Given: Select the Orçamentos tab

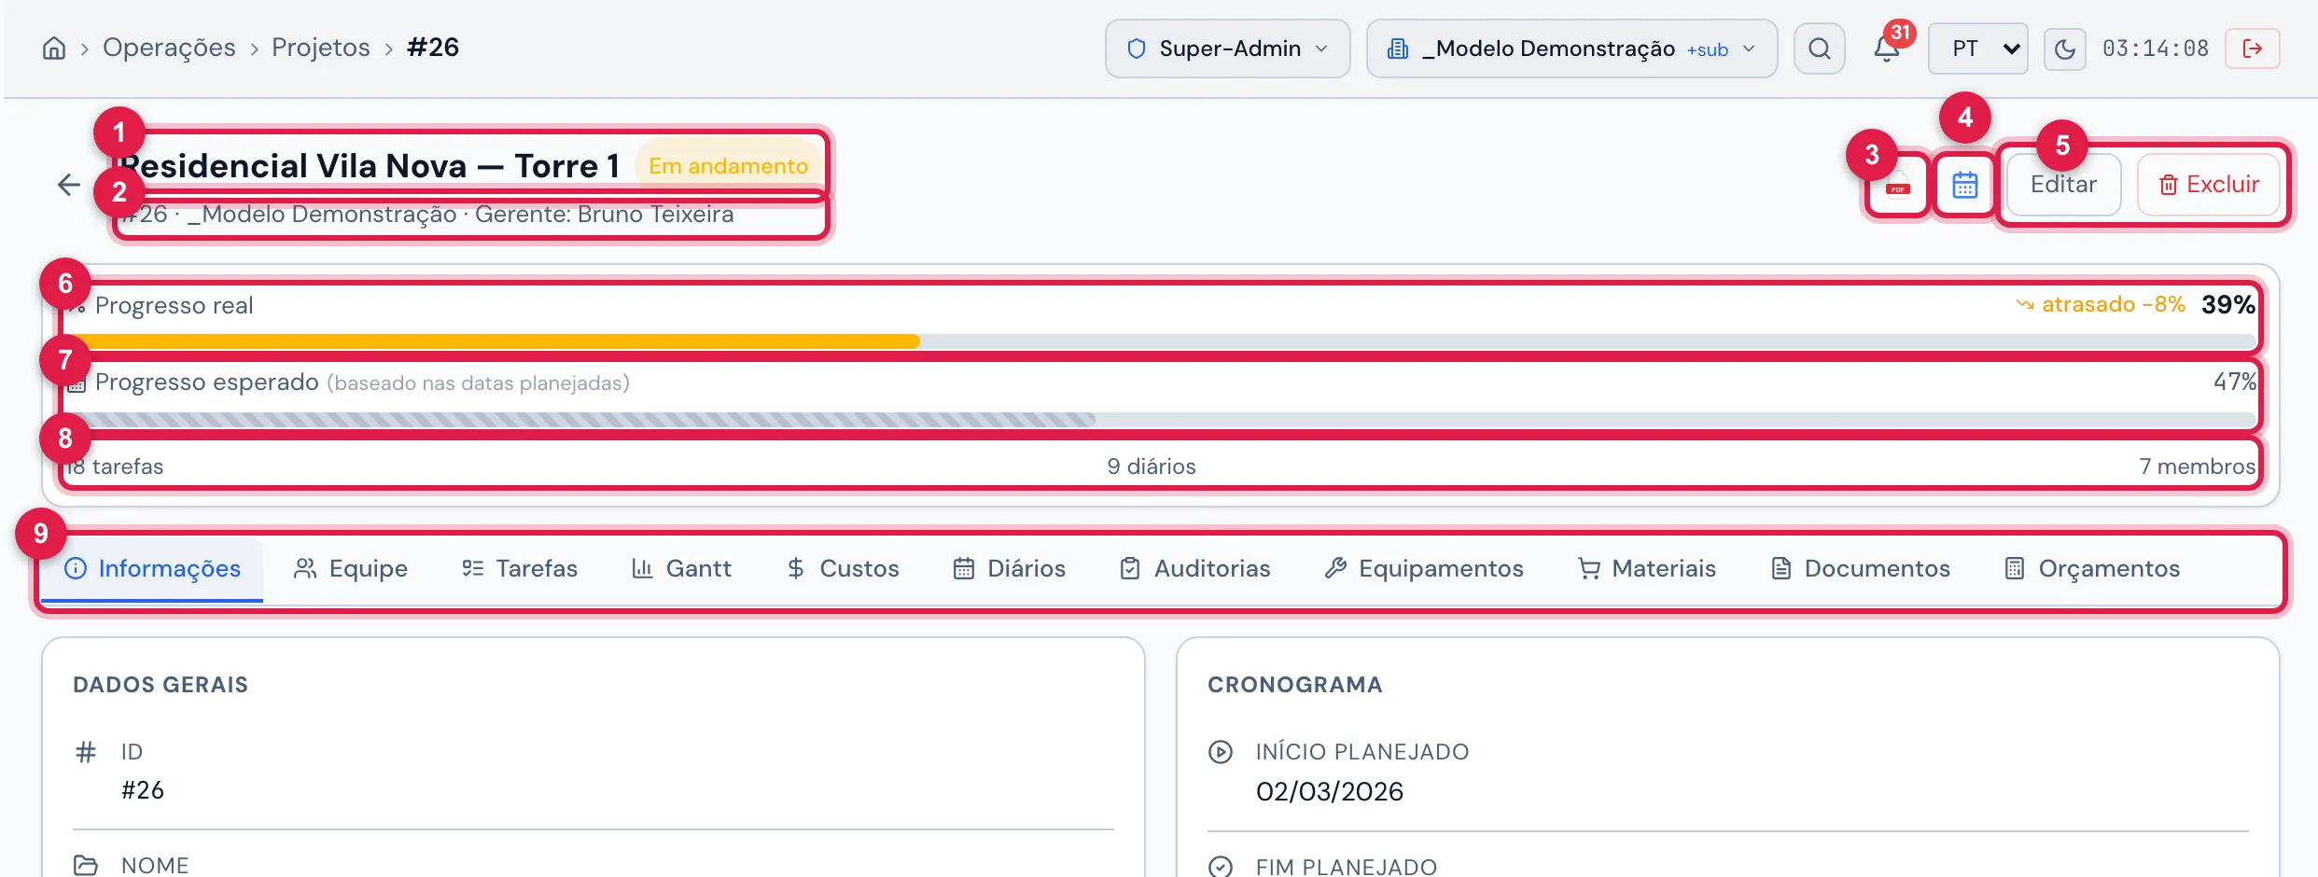Looking at the screenshot, I should click(2092, 568).
